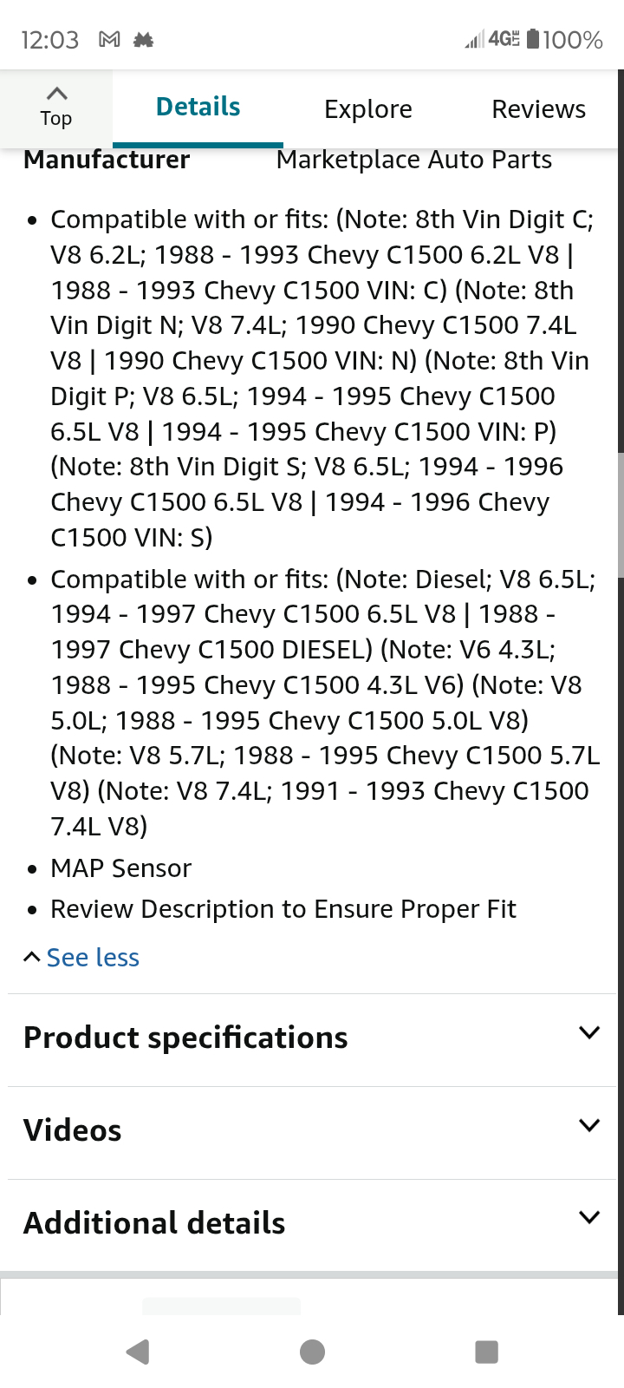The height and width of the screenshot is (1388, 624).
Task: Select the Details tab
Action: 198,108
